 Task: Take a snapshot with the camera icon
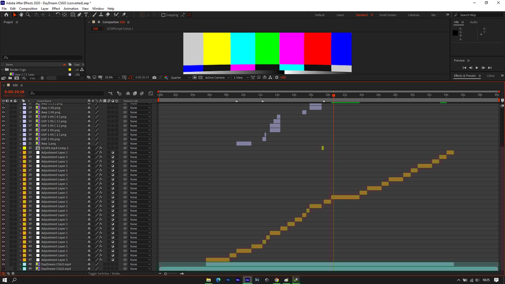tap(154, 77)
